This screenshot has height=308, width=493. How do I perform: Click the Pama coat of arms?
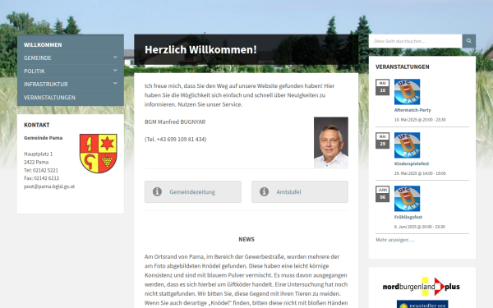pyautogui.click(x=99, y=154)
